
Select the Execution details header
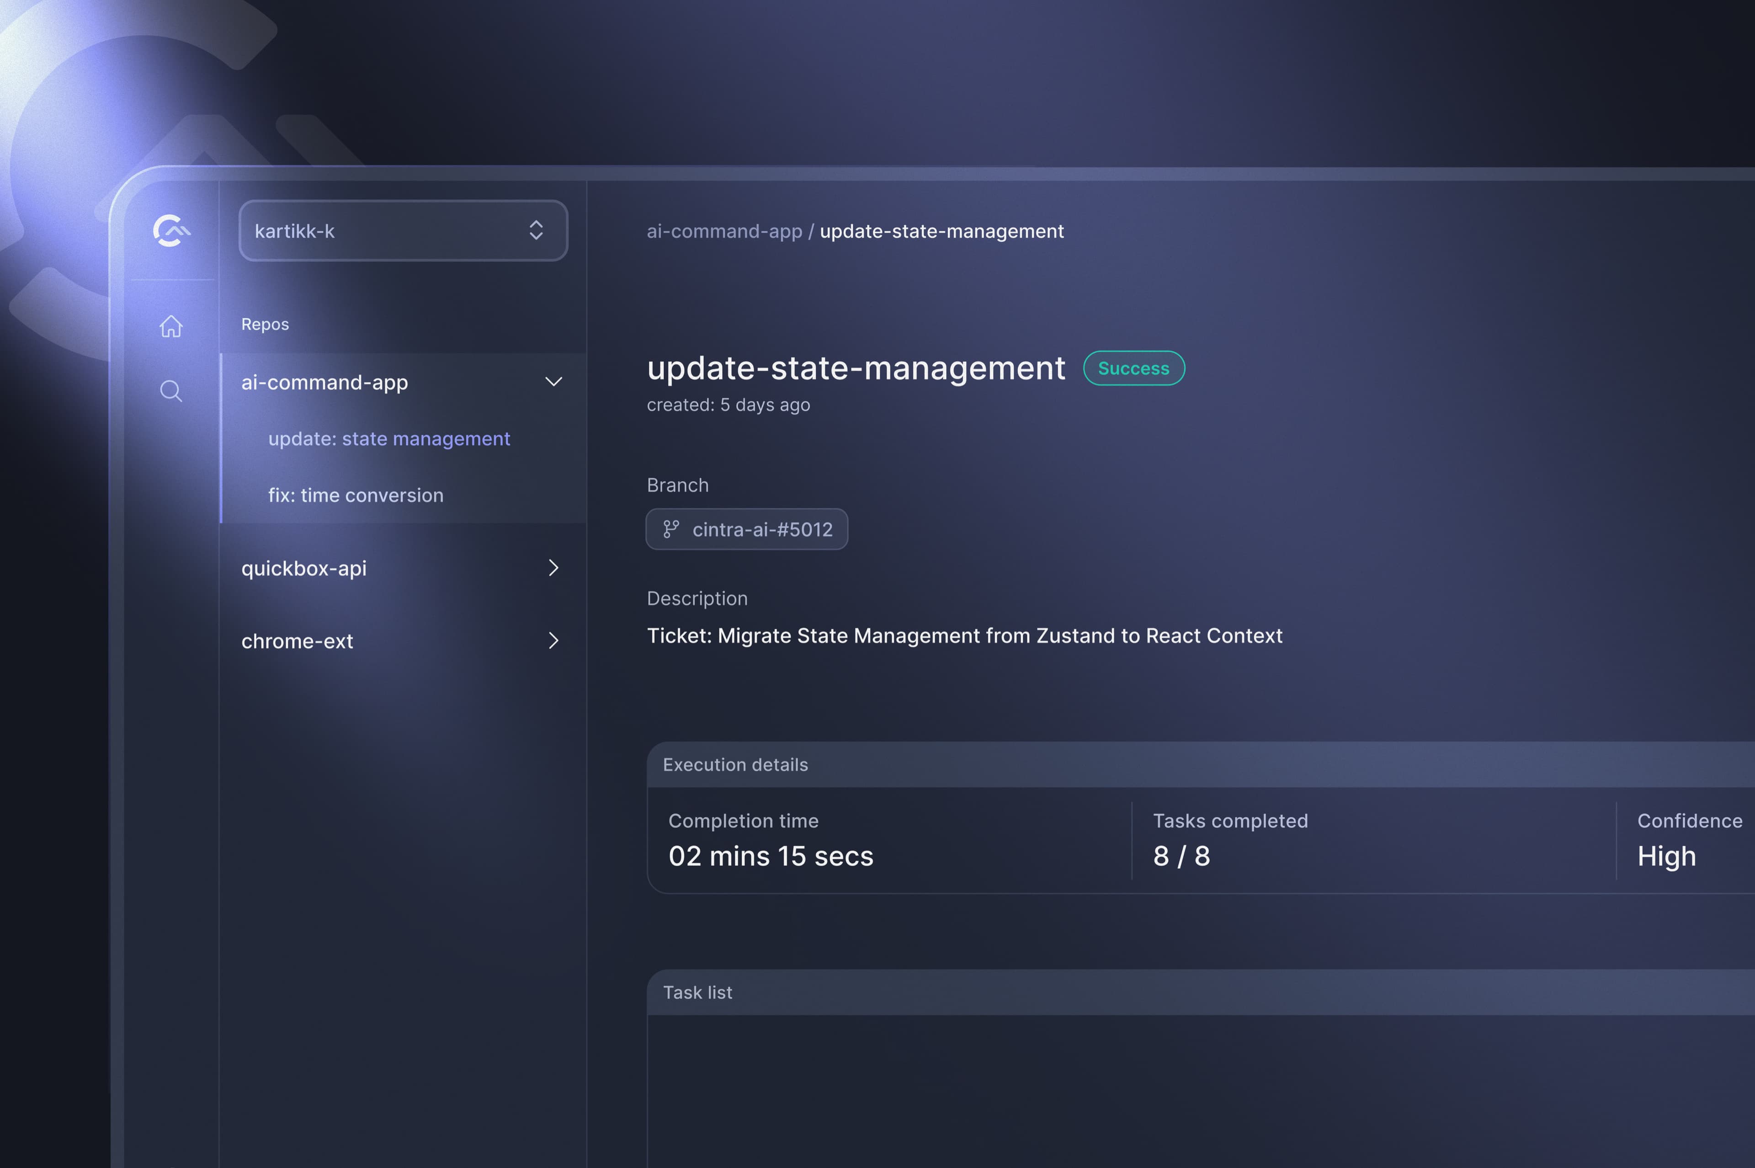(x=735, y=764)
